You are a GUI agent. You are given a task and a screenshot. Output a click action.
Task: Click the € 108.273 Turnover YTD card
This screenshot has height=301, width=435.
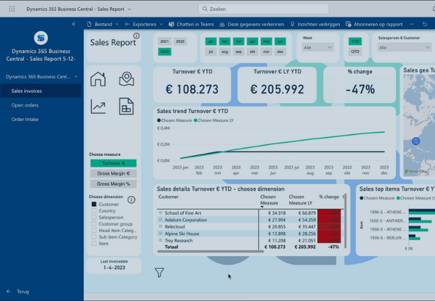pyautogui.click(x=192, y=85)
